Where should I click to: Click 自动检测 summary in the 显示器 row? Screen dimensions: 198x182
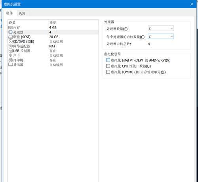56,65
